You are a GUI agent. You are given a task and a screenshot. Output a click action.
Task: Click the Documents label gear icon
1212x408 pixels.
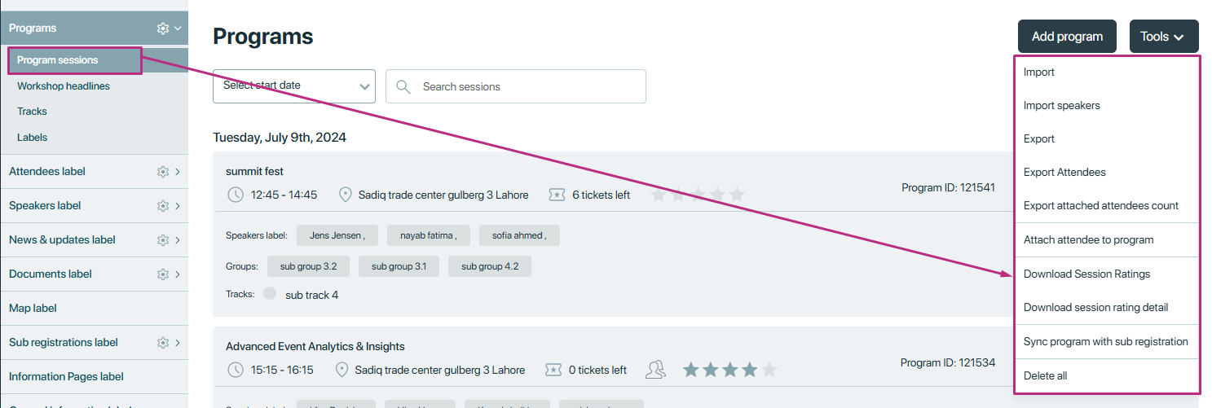[163, 274]
